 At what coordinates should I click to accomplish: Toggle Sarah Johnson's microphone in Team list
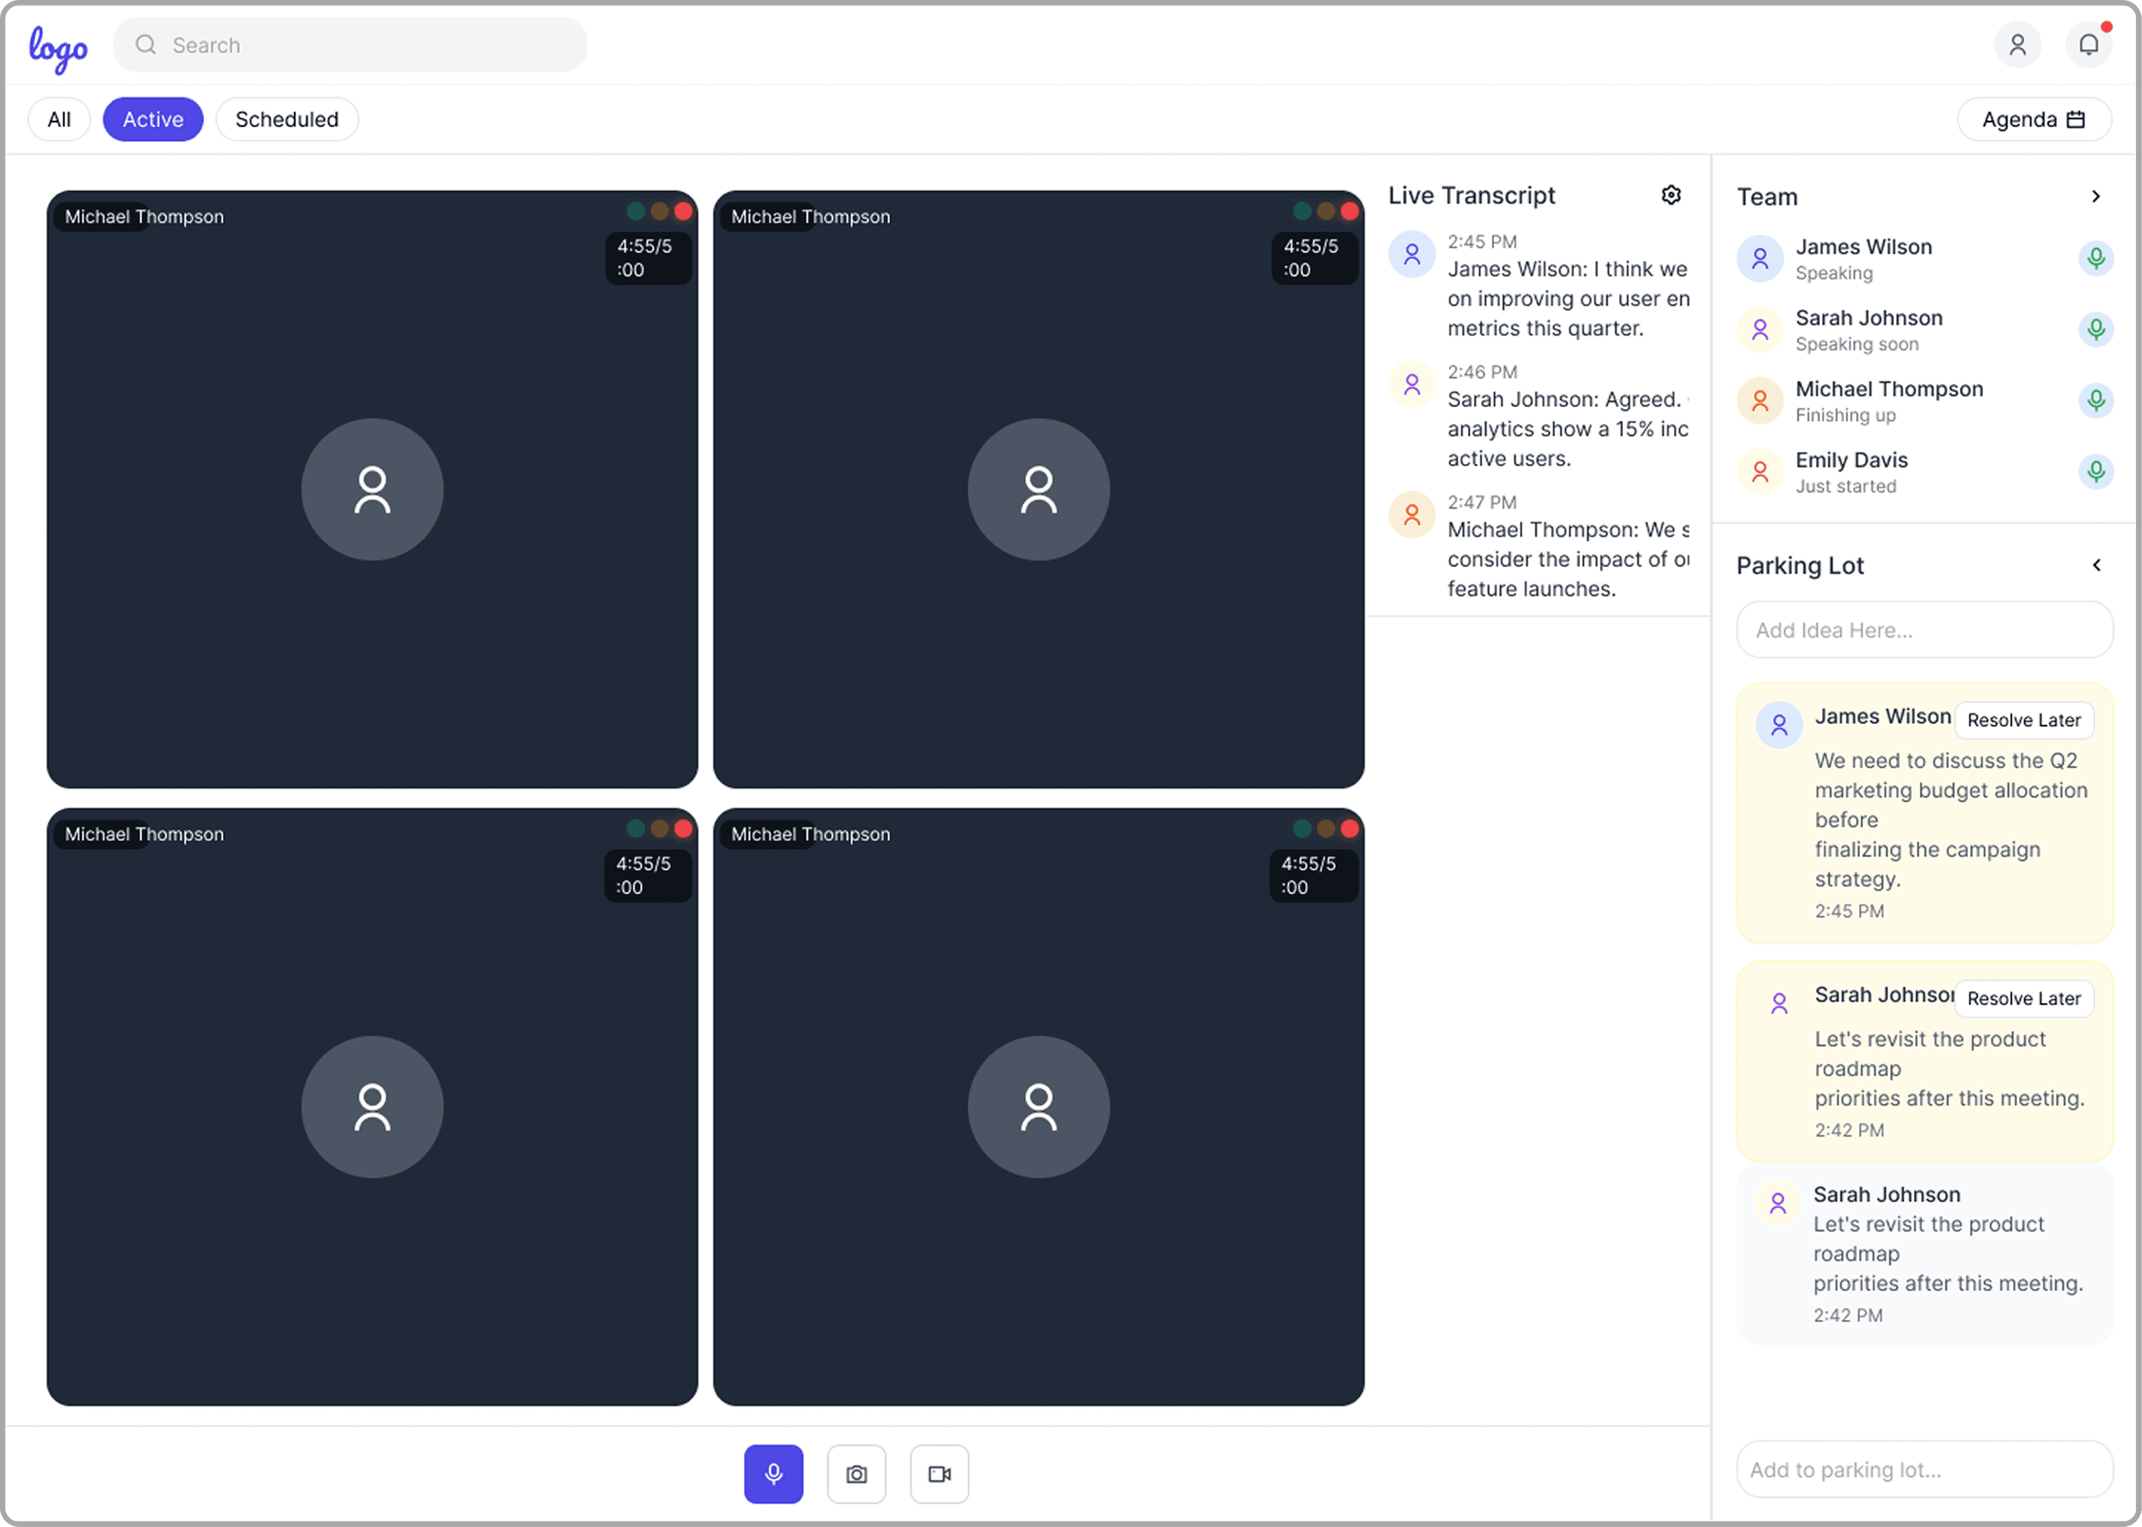point(2095,329)
